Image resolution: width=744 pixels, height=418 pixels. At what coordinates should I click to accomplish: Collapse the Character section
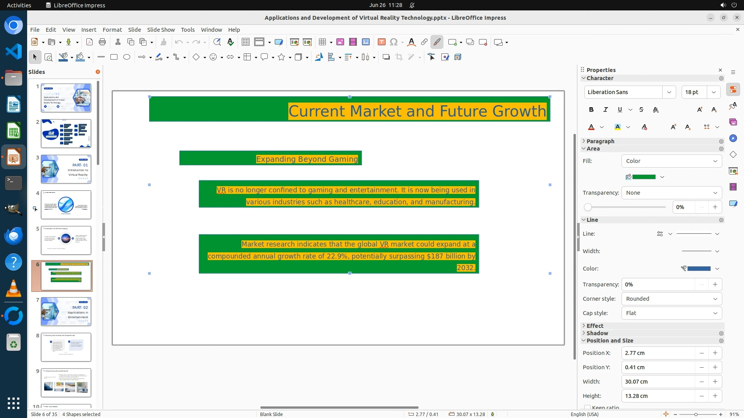coord(584,78)
